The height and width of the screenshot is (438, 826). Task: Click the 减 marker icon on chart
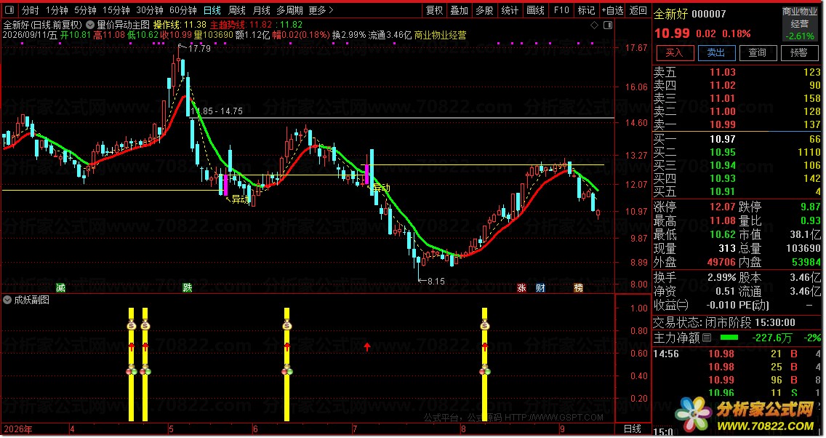[60, 288]
